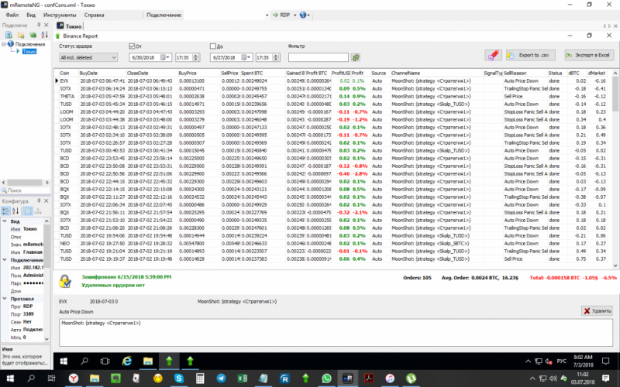The height and width of the screenshot is (387, 620).
Task: Click the Export to .csv button
Action: click(532, 56)
